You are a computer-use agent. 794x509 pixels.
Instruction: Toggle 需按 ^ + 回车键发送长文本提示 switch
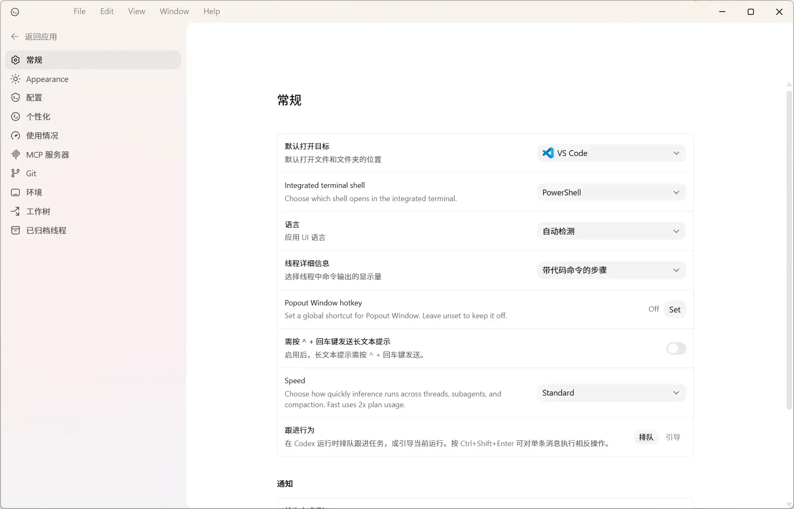tap(676, 348)
